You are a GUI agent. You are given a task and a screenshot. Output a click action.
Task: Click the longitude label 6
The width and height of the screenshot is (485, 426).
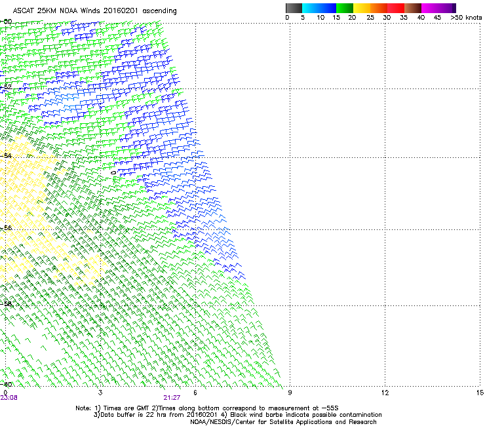pos(195,393)
